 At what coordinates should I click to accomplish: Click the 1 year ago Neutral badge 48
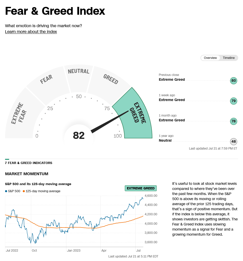pyautogui.click(x=233, y=142)
